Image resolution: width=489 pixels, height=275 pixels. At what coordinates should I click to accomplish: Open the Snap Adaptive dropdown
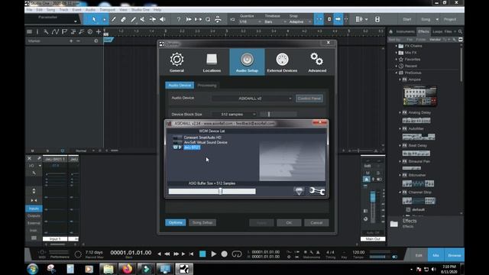click(300, 22)
